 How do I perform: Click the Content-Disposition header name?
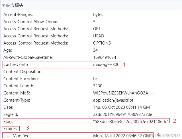click(x=23, y=72)
